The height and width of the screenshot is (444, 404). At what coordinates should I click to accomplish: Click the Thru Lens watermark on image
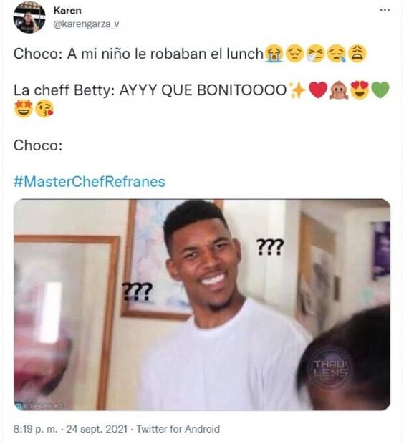point(330,368)
